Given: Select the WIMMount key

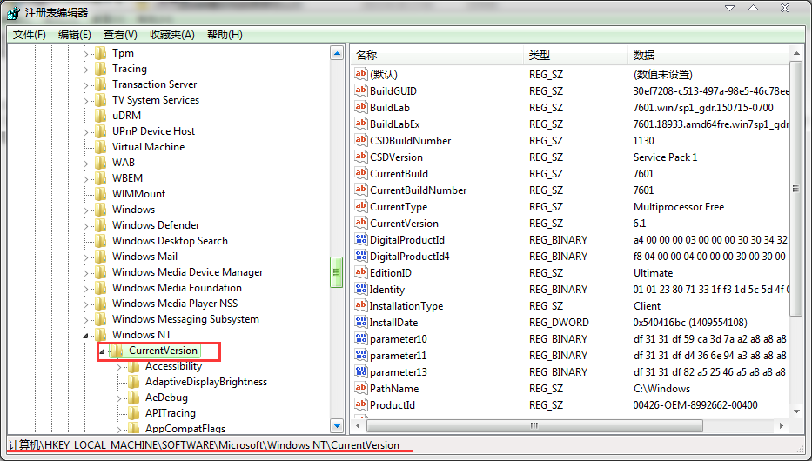Looking at the screenshot, I should coord(138,194).
